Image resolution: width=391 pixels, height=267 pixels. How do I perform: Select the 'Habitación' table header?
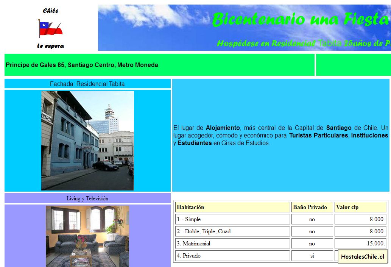click(x=190, y=207)
